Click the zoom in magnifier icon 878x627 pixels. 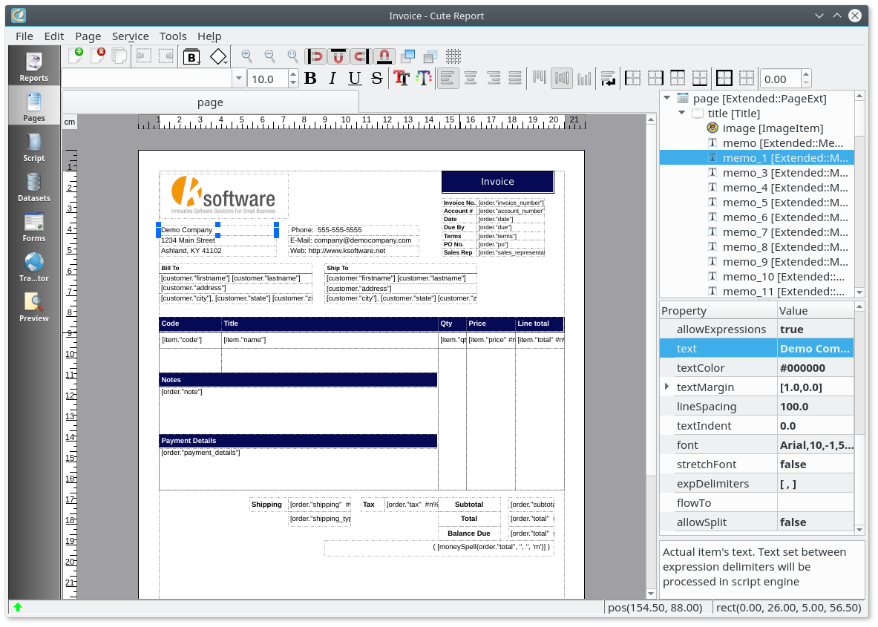coord(247,56)
